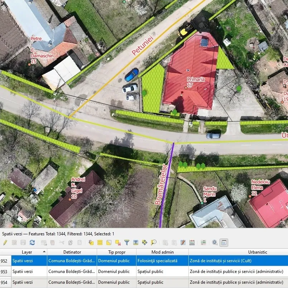Toggle editing mode for Spatii verzi layer

click(x=5, y=242)
